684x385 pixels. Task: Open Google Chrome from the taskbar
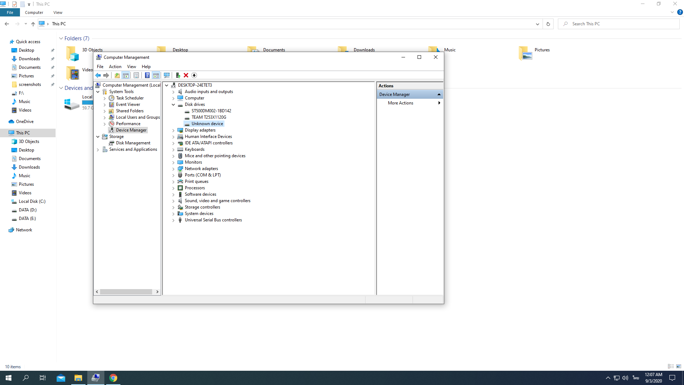click(x=113, y=378)
